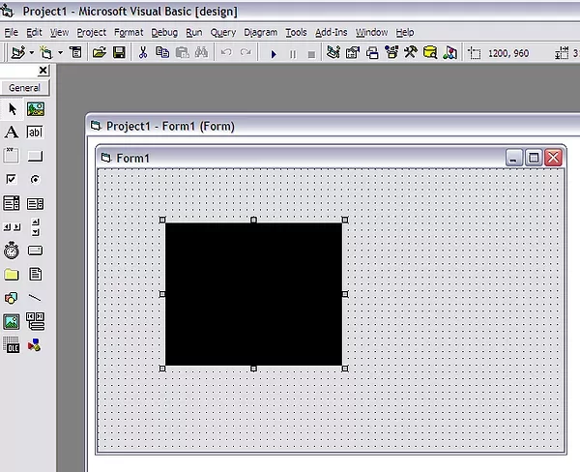Viewport: 580px width, 472px height.
Task: Expand the Add Project dropdown arrow
Action: [x=32, y=53]
